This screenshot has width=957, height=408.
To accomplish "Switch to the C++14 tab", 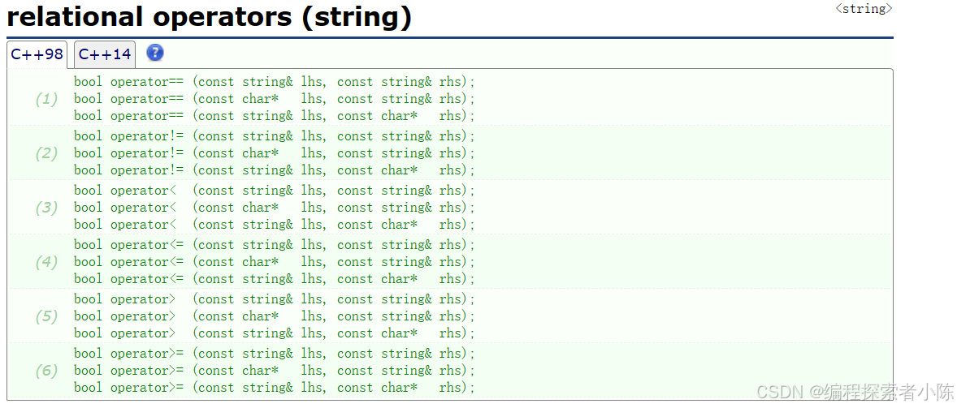I will pos(105,55).
